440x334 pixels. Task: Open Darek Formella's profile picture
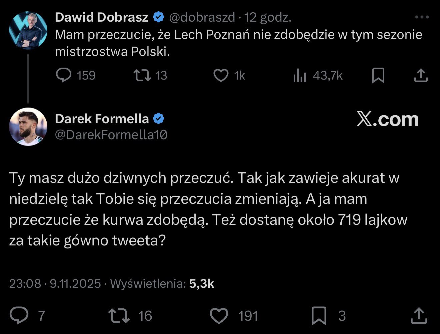28,127
